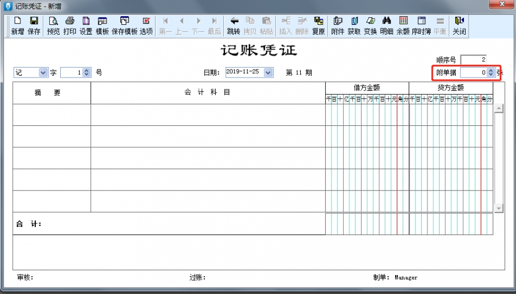
Task: Increase the voucher number stepper
Action: (x=87, y=70)
